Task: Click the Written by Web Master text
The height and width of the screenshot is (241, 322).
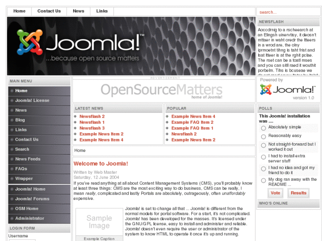Action: click(95, 172)
